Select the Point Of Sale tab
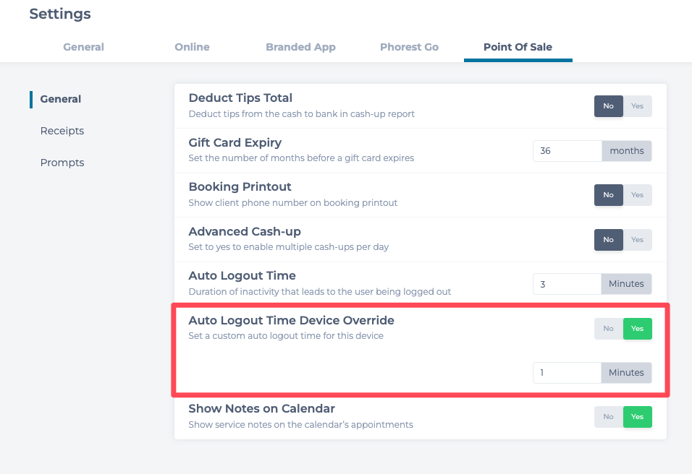Viewport: 692px width, 474px height. tap(518, 47)
